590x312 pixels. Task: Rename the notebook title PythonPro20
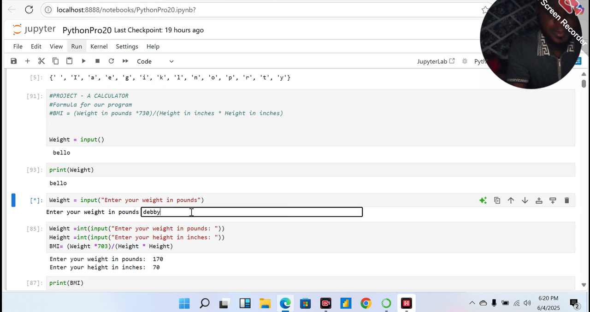point(87,30)
